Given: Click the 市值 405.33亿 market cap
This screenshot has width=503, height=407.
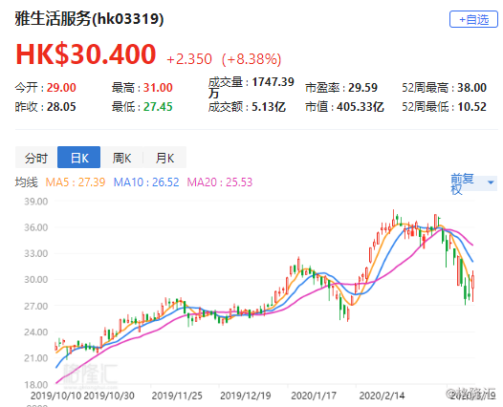Looking at the screenshot, I should pyautogui.click(x=344, y=107).
